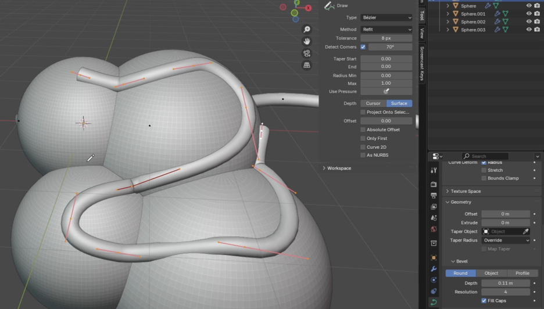The width and height of the screenshot is (544, 309).
Task: Open the Curve Data properties green icon
Action: point(434,302)
